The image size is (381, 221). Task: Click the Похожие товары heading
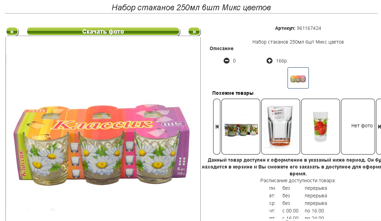233,93
